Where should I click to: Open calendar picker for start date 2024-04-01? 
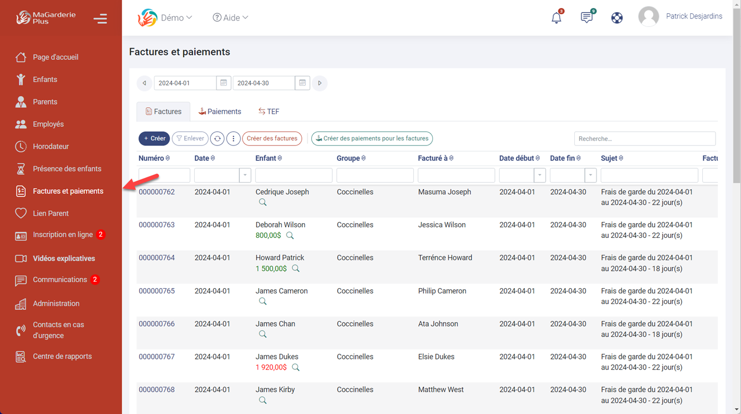223,83
